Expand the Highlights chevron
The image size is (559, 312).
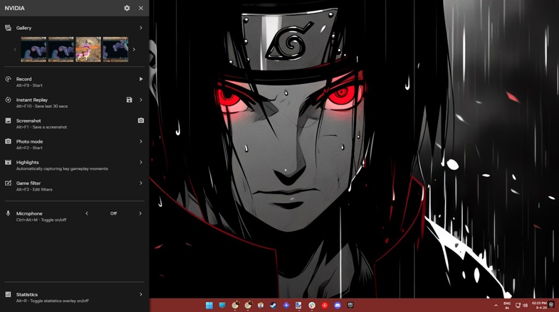click(x=141, y=162)
